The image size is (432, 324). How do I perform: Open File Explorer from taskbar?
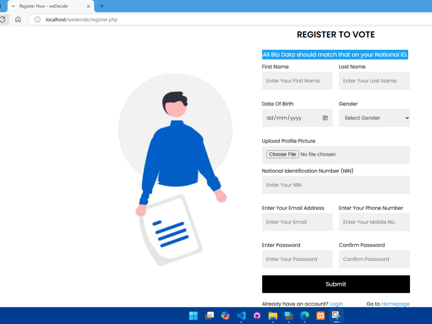[x=273, y=316]
